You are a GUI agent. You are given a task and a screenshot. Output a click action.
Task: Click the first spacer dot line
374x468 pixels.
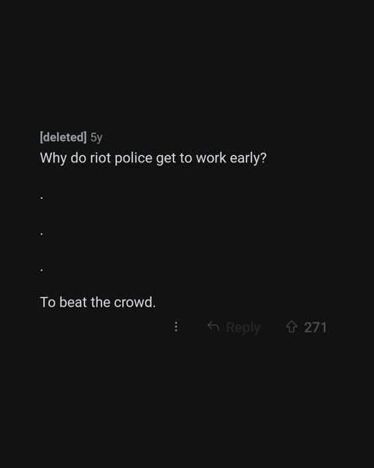(41, 197)
